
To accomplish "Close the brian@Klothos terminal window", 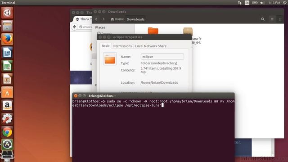I will coord(76,96).
